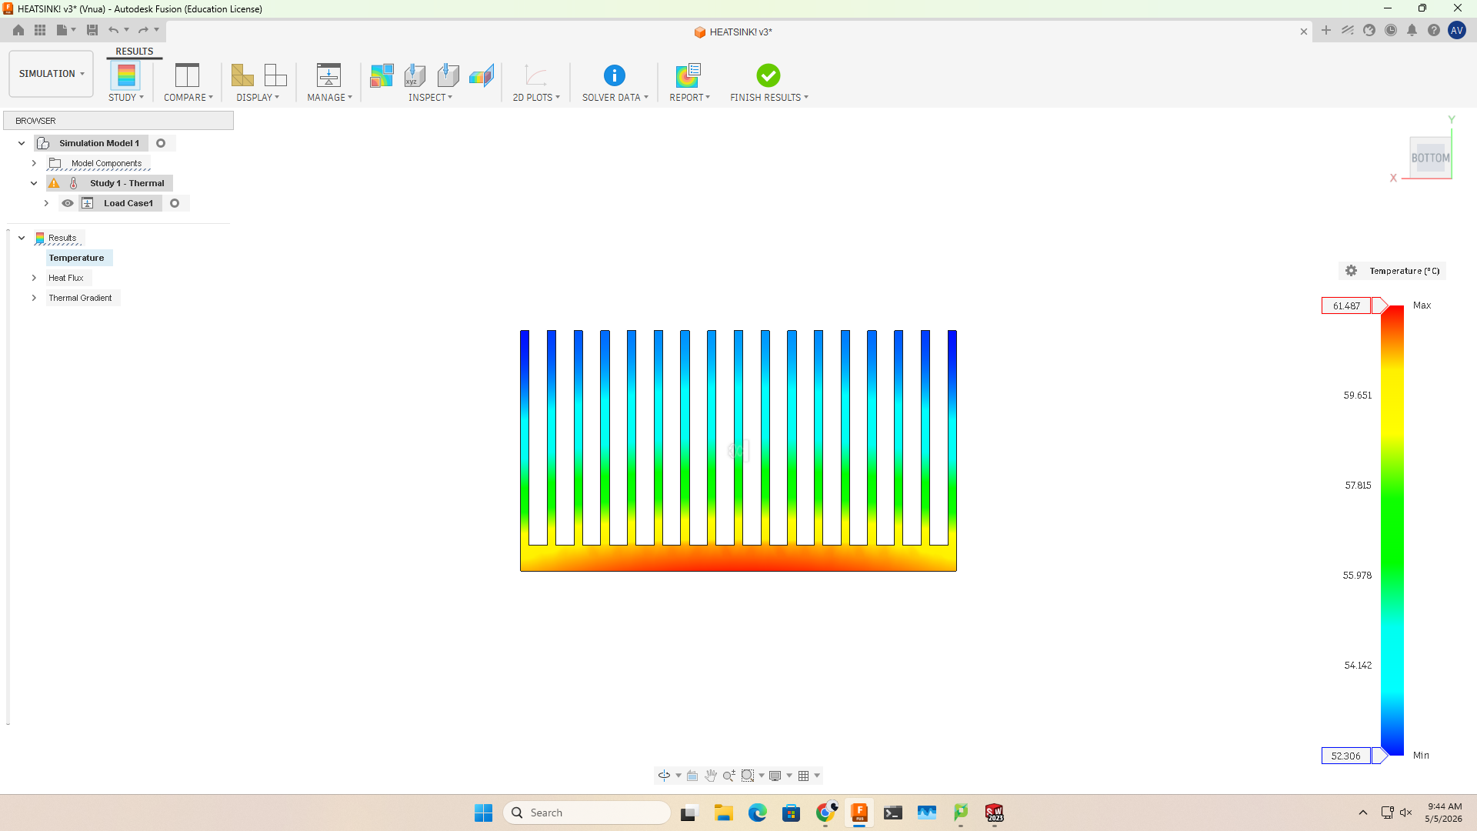Image resolution: width=1477 pixels, height=831 pixels.
Task: Click the Min legend slider arrow
Action: pyautogui.click(x=1380, y=756)
